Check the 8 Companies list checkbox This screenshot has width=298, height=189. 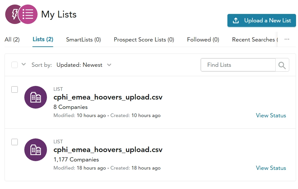(x=15, y=89)
